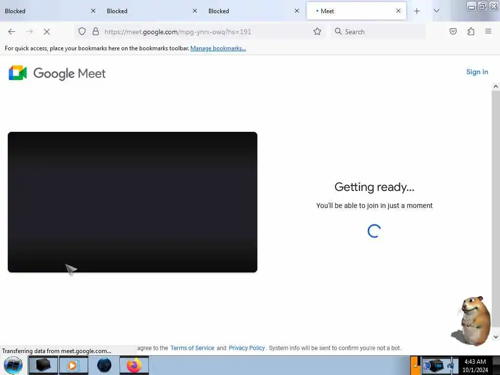Close the Meet tab
The width and height of the screenshot is (500, 375).
click(x=398, y=11)
